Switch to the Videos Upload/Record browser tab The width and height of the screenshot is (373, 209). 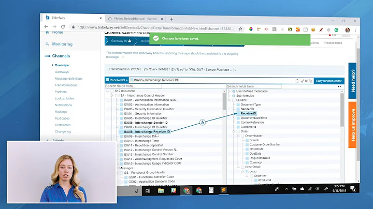pos(136,19)
